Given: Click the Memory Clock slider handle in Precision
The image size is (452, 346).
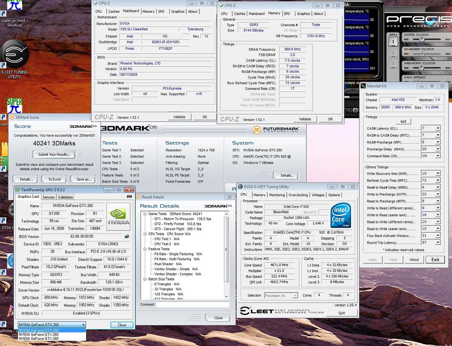Looking at the screenshot, I should (421, 68).
